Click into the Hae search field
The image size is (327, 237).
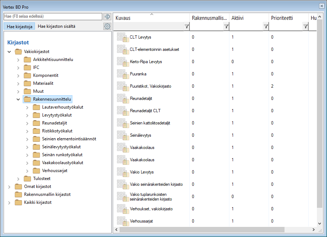click(x=53, y=17)
